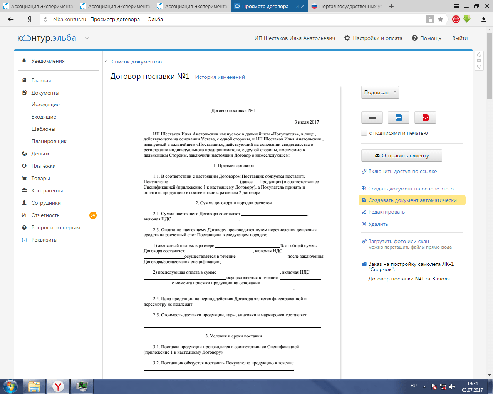Viewport: 493px width, 394px height.
Task: Open the Подписан status dropdown
Action: [380, 92]
